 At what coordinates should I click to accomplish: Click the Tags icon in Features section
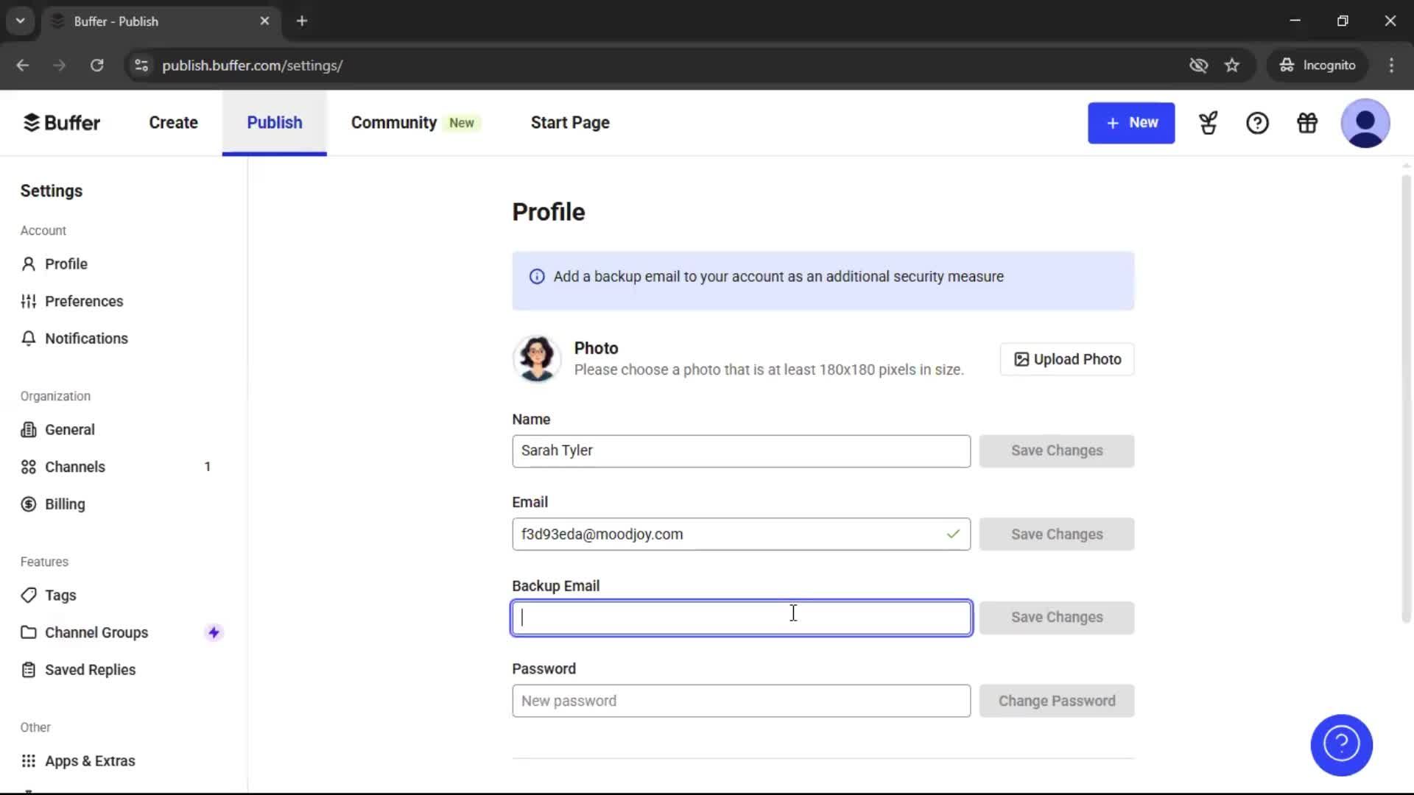coord(28,595)
